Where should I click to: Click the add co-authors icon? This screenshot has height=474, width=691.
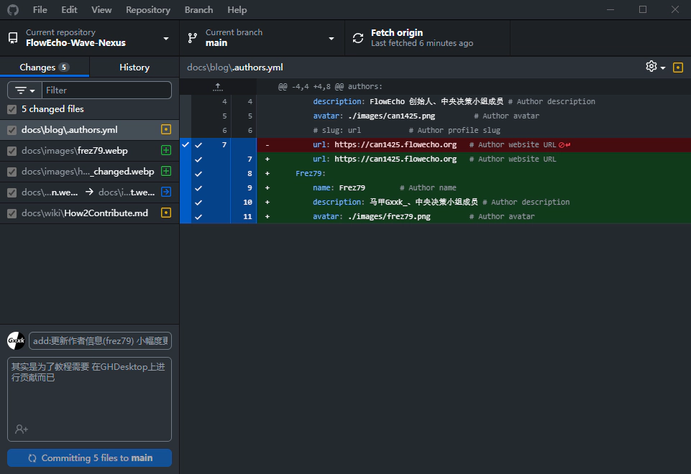(x=22, y=429)
